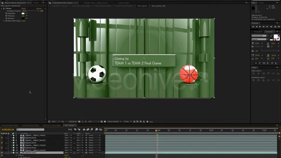
Task: Start RAM preview in Preview panel
Action: pyautogui.click(x=279, y=27)
